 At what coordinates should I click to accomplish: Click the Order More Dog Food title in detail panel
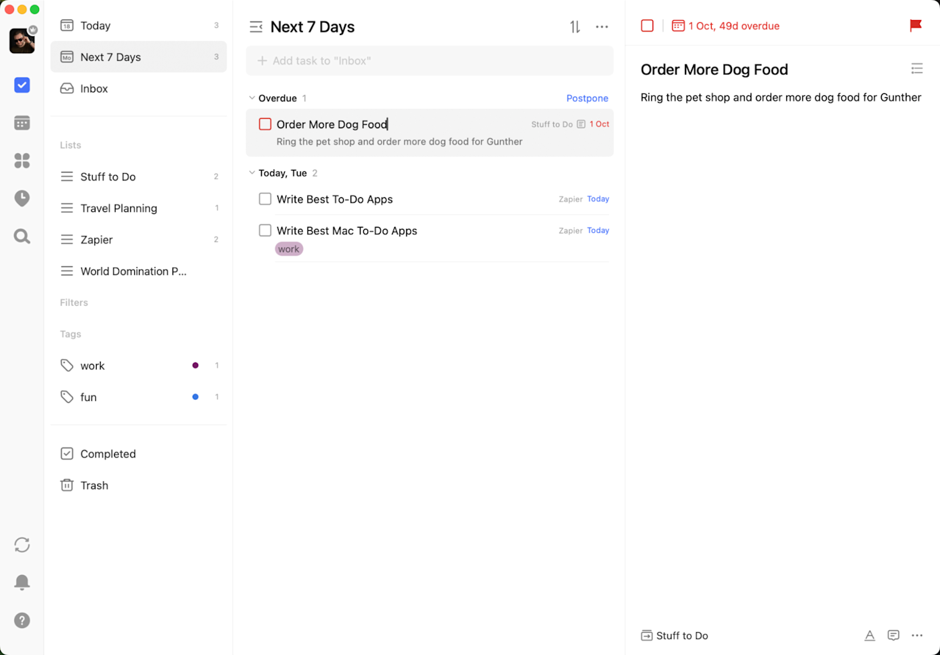[714, 69]
